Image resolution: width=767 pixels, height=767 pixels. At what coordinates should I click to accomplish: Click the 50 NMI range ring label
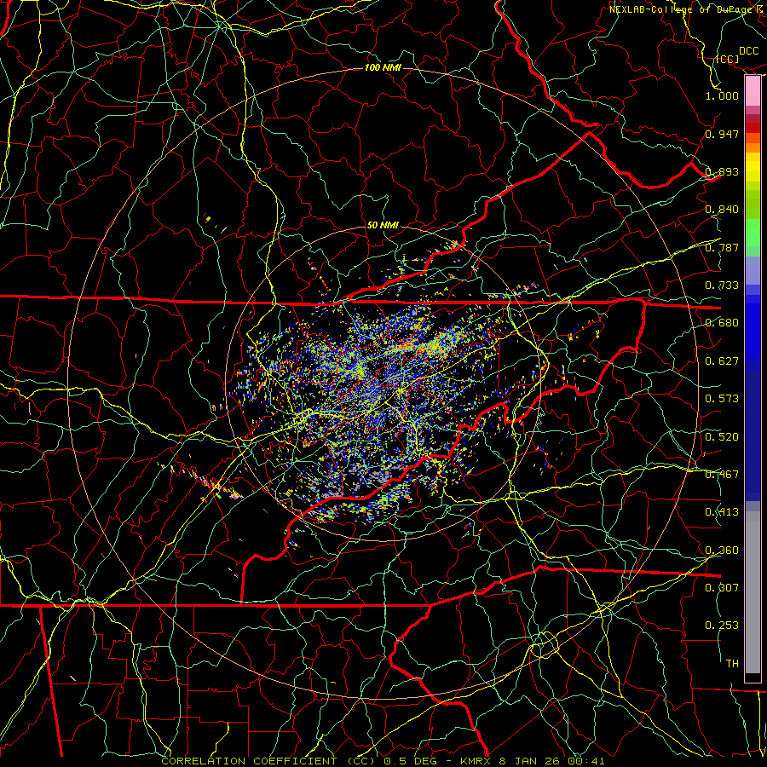tap(383, 226)
